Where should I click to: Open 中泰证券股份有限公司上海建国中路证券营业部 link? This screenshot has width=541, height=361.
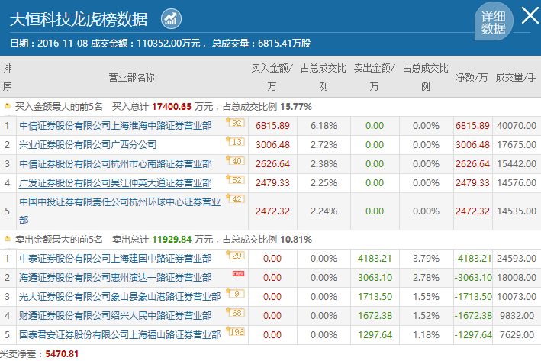pos(115,258)
